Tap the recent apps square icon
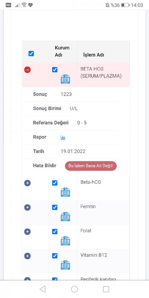This screenshot has width=149, height=298. click(x=106, y=289)
